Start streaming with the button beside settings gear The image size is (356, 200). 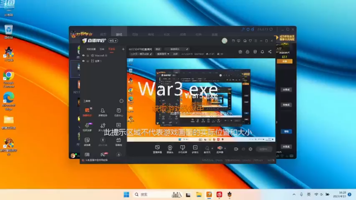264,149
